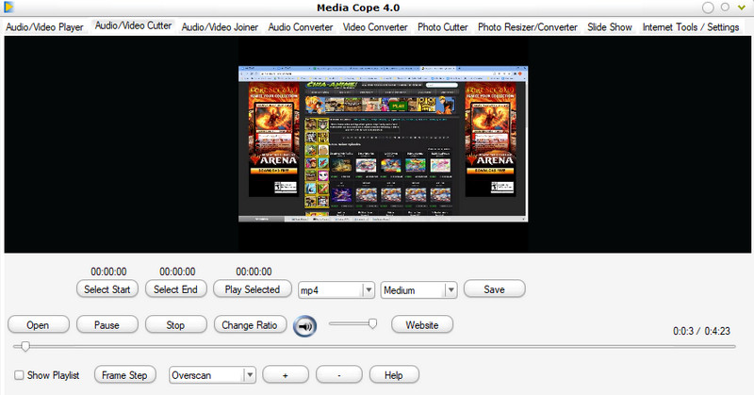The width and height of the screenshot is (754, 395).
Task: Click the Media Cope app logo icon
Action: (x=8, y=8)
